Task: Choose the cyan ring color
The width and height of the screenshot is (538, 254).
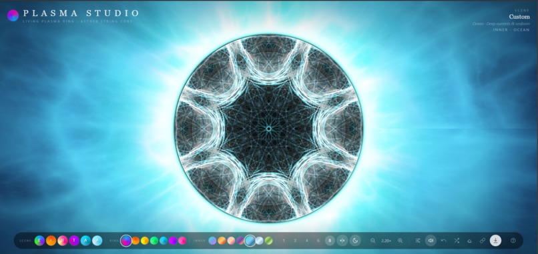Action: click(x=164, y=241)
